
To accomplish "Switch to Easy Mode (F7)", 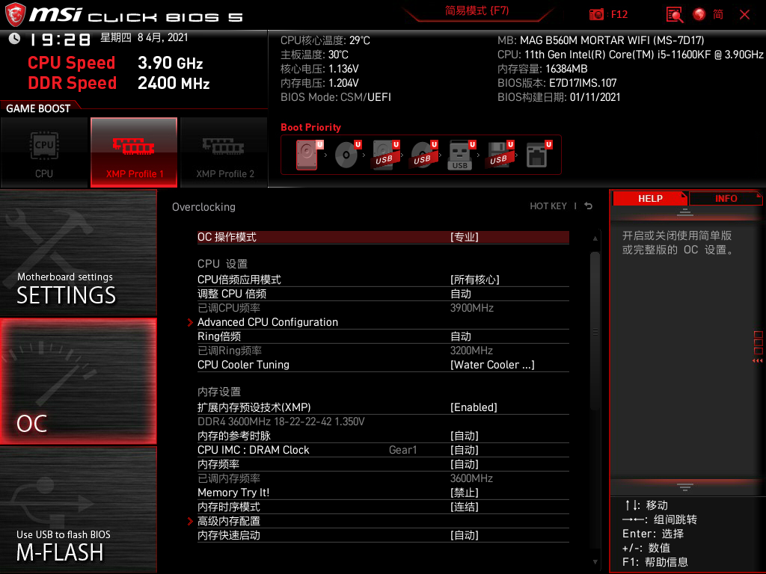I will [x=477, y=10].
